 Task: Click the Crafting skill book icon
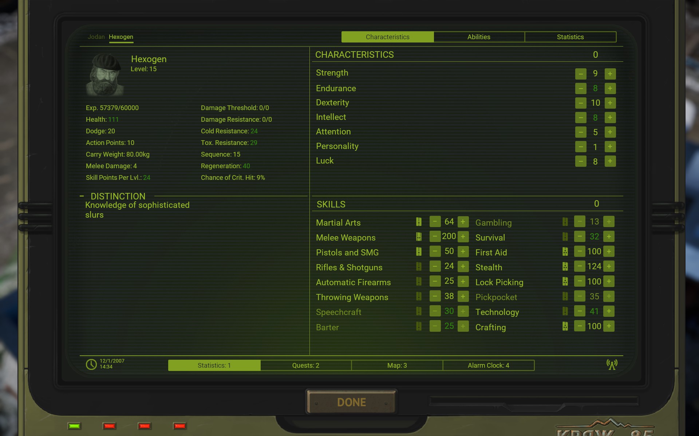click(565, 326)
